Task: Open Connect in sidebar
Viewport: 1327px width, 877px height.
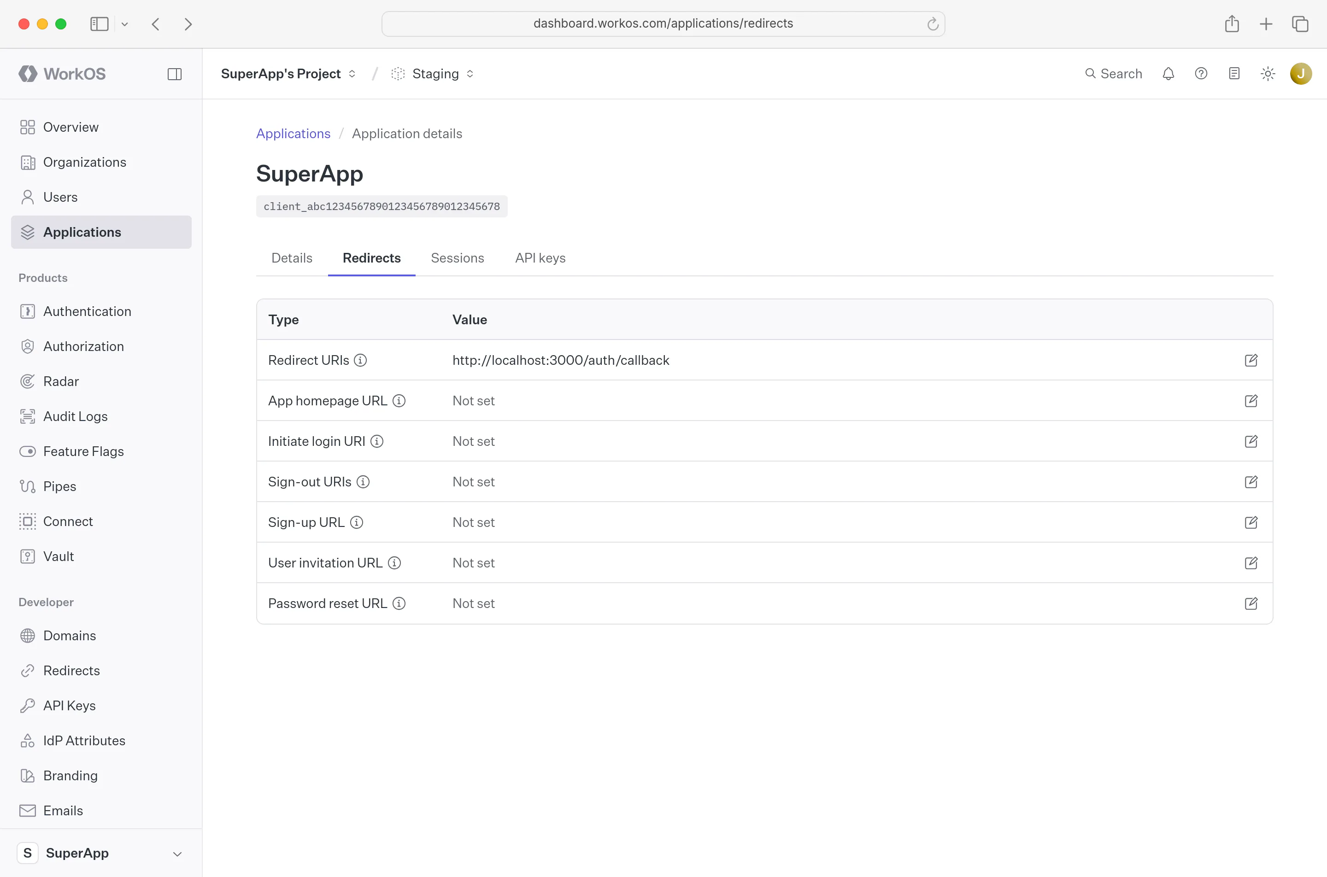Action: pos(101,521)
